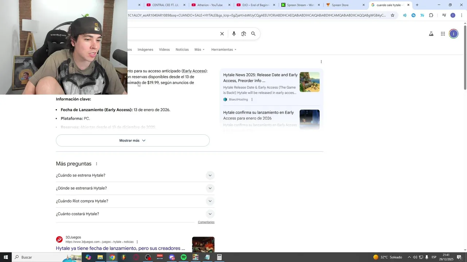Open Google Lens image search
467x262 pixels.
pos(244,34)
